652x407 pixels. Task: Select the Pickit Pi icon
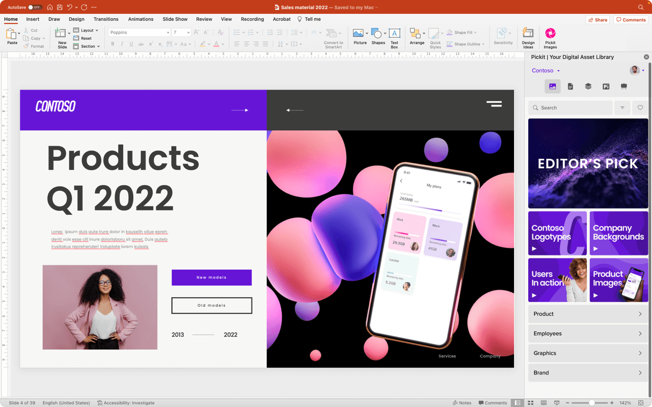tap(606, 86)
